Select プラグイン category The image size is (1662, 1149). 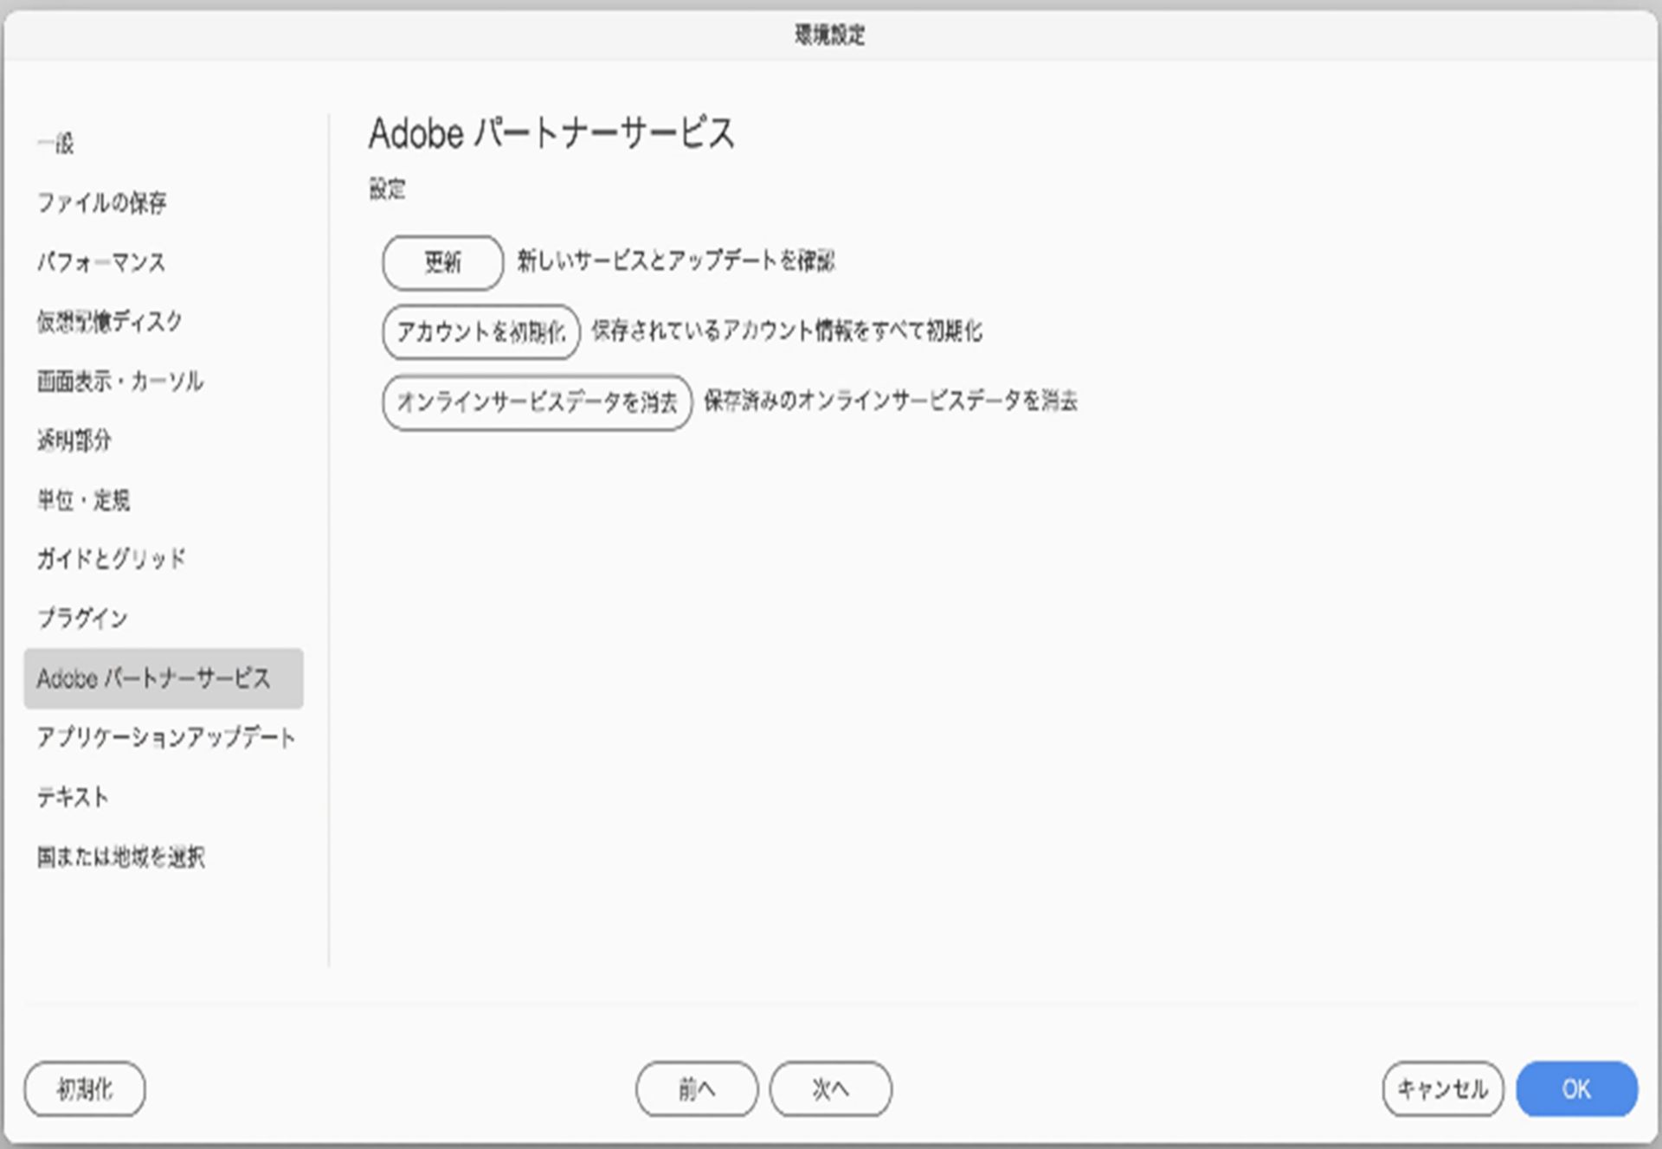click(x=82, y=619)
